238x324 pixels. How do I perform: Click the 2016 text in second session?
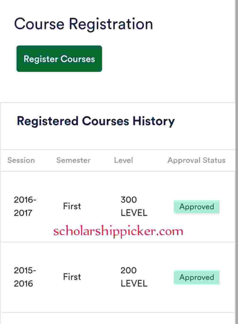click(x=23, y=283)
